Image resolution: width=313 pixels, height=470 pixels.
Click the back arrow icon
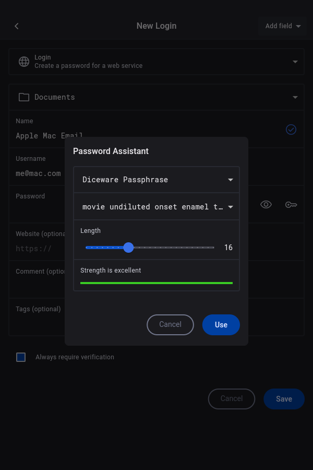tap(17, 26)
